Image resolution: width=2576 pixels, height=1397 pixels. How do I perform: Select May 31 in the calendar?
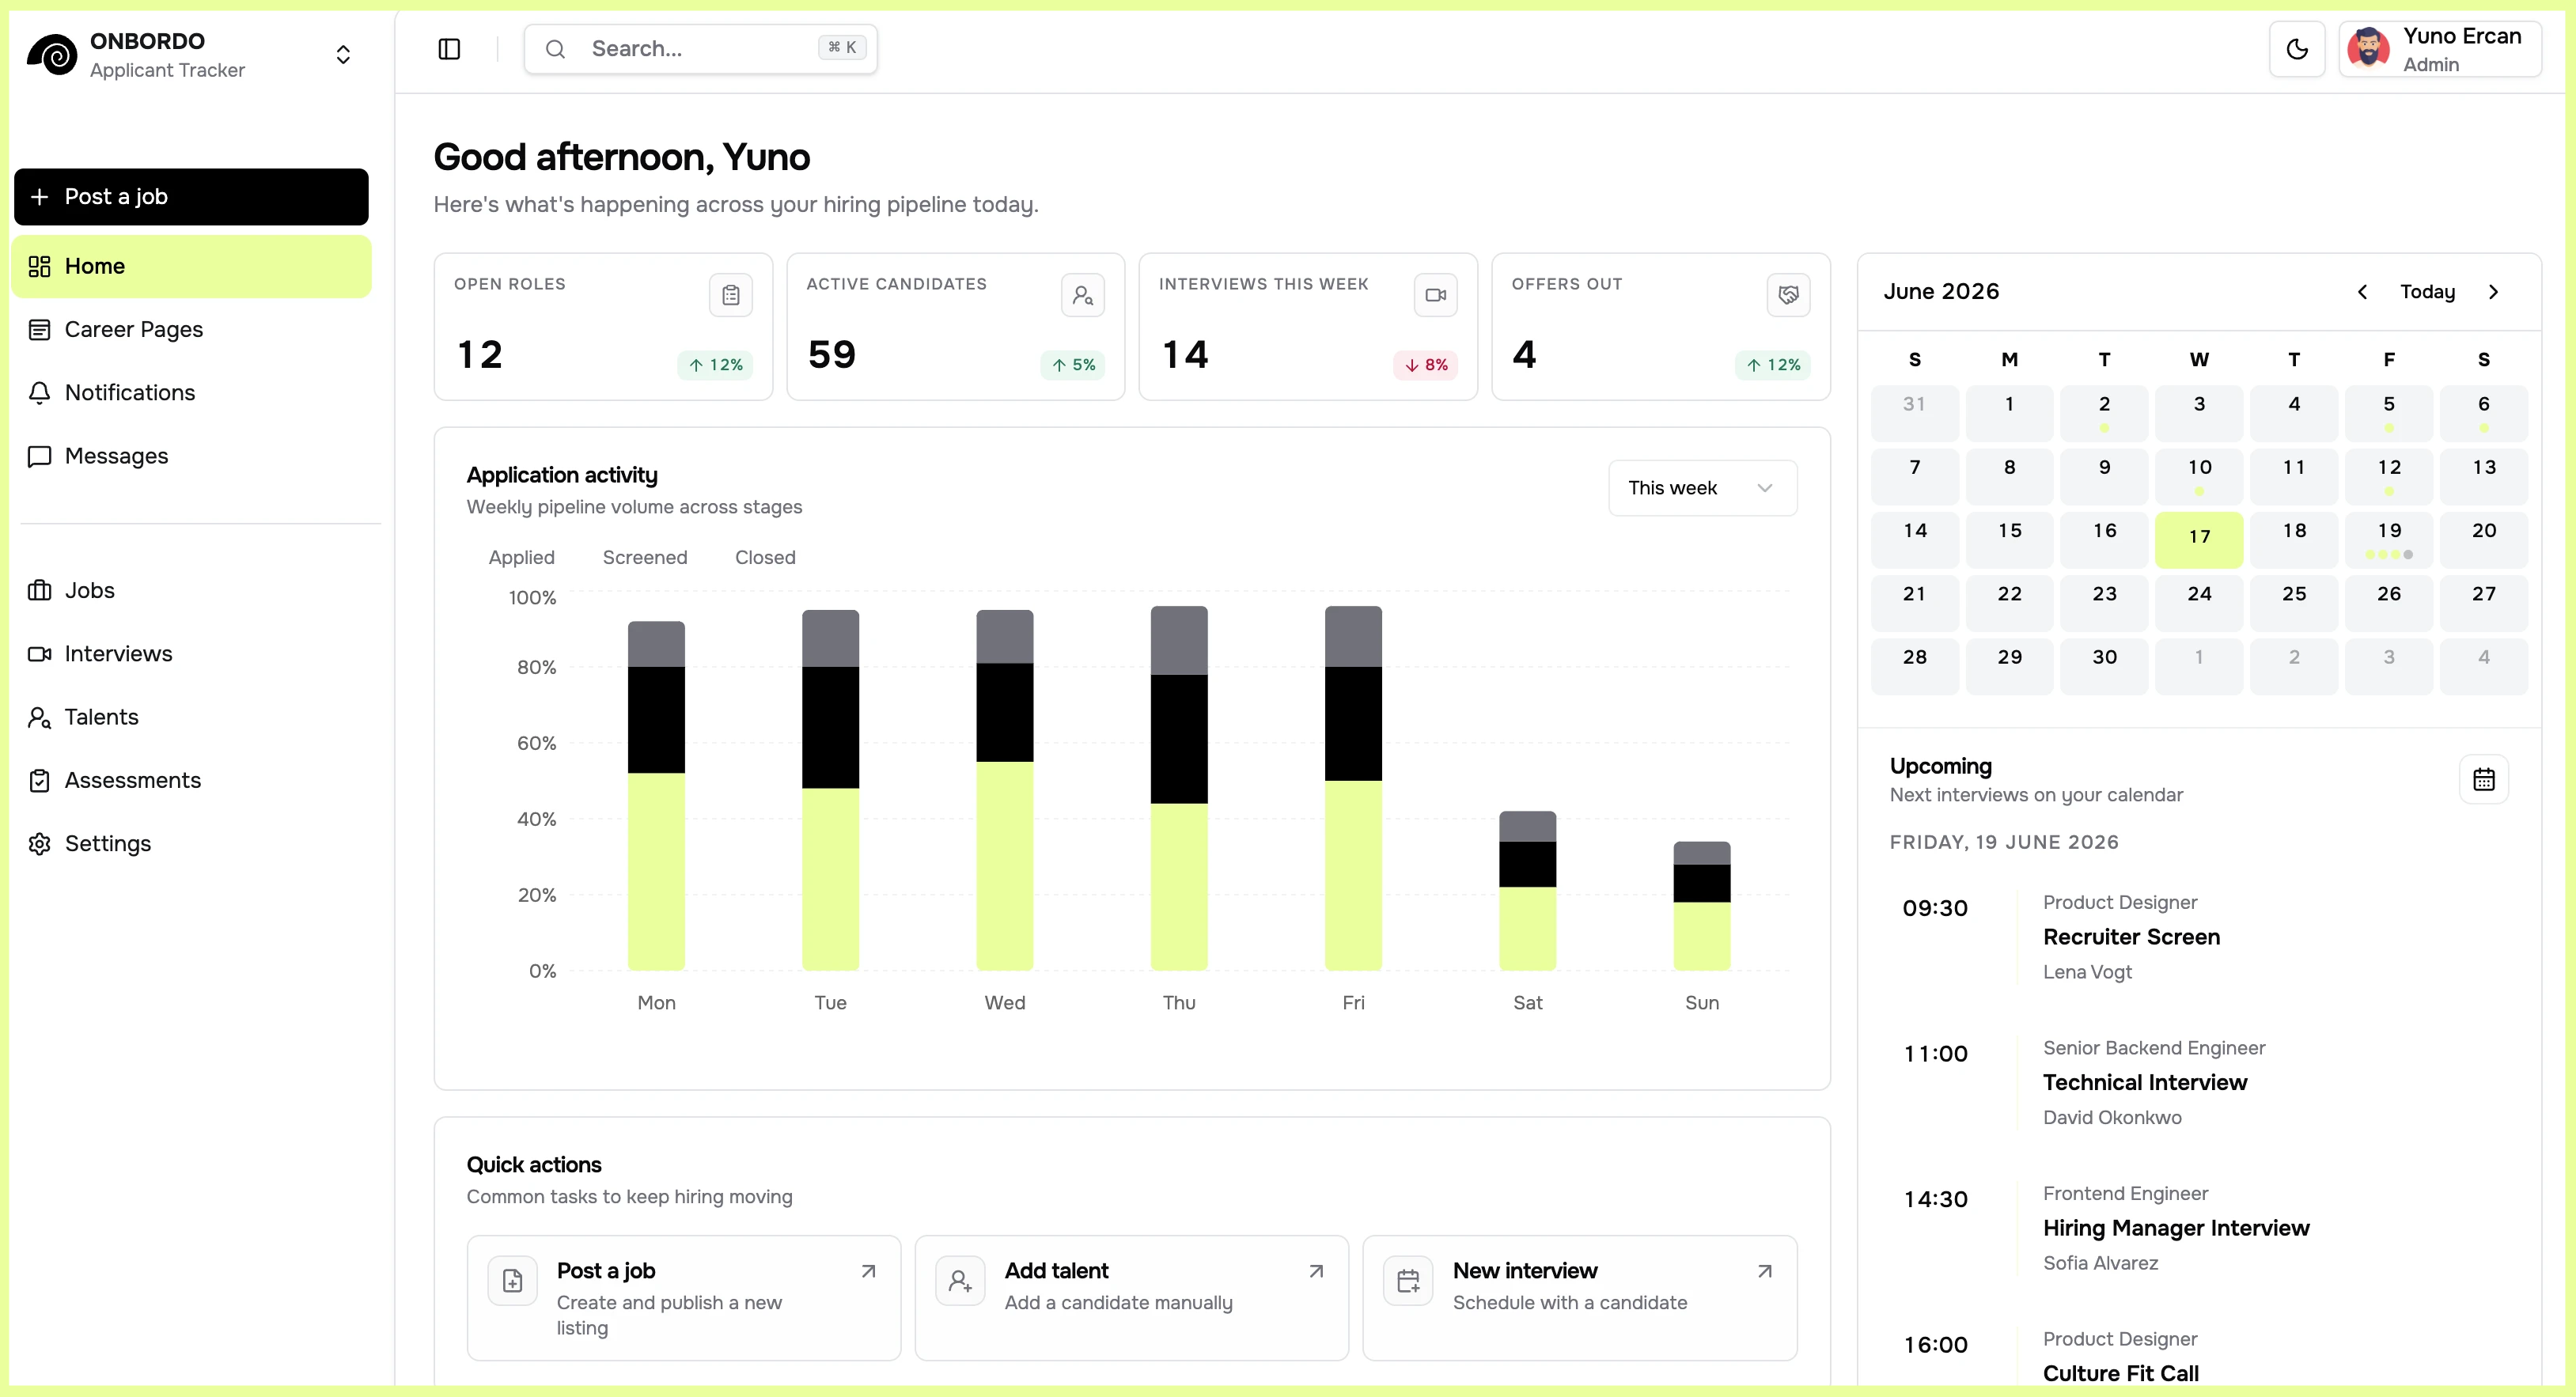(x=1914, y=413)
